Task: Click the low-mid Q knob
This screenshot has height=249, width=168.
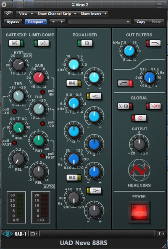Action: click(x=94, y=144)
